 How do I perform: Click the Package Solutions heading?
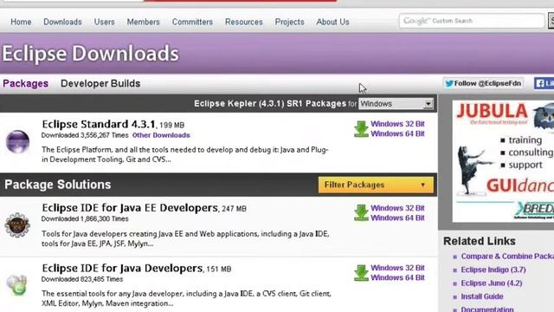pyautogui.click(x=58, y=185)
